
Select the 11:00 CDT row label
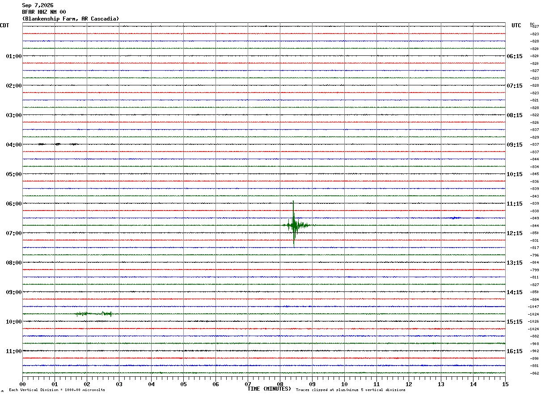(x=13, y=351)
